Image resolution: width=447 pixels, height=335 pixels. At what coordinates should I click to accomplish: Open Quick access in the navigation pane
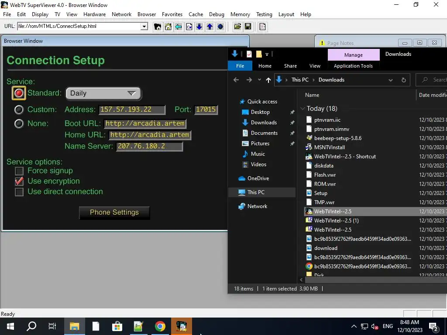point(262,101)
